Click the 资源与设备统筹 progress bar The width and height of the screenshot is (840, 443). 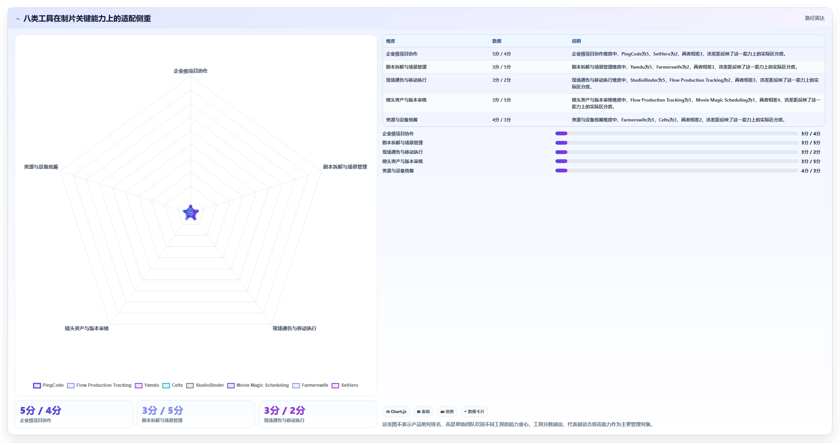coord(676,171)
